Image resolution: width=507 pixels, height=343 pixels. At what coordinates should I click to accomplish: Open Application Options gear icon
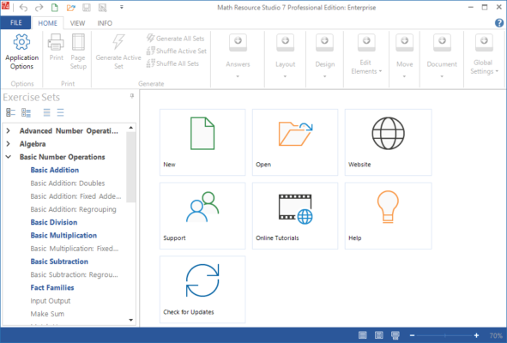point(21,42)
